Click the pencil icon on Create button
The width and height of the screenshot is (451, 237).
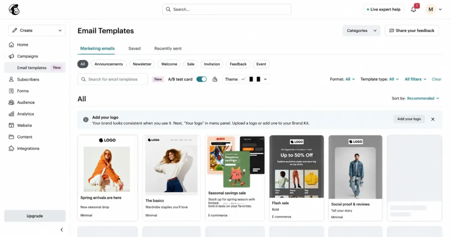(x=15, y=30)
